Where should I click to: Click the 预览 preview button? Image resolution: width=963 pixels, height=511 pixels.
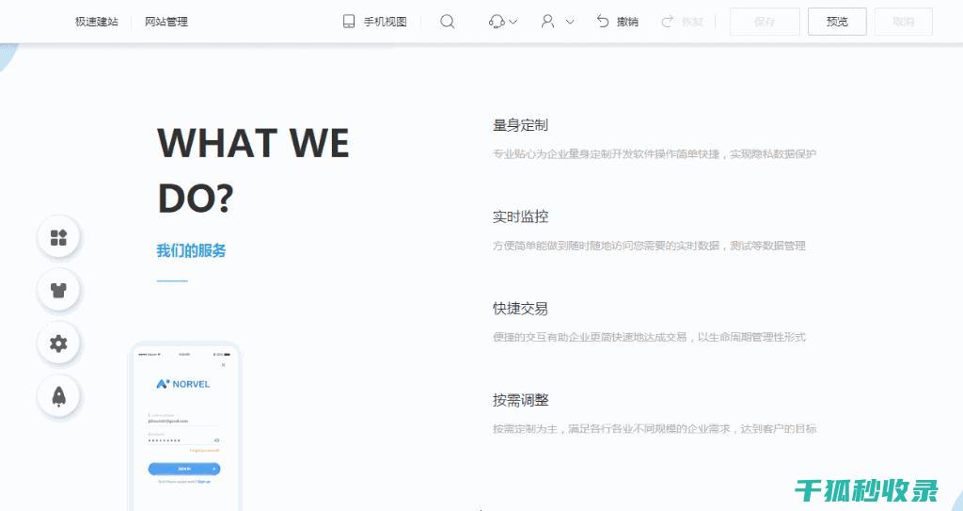(837, 22)
